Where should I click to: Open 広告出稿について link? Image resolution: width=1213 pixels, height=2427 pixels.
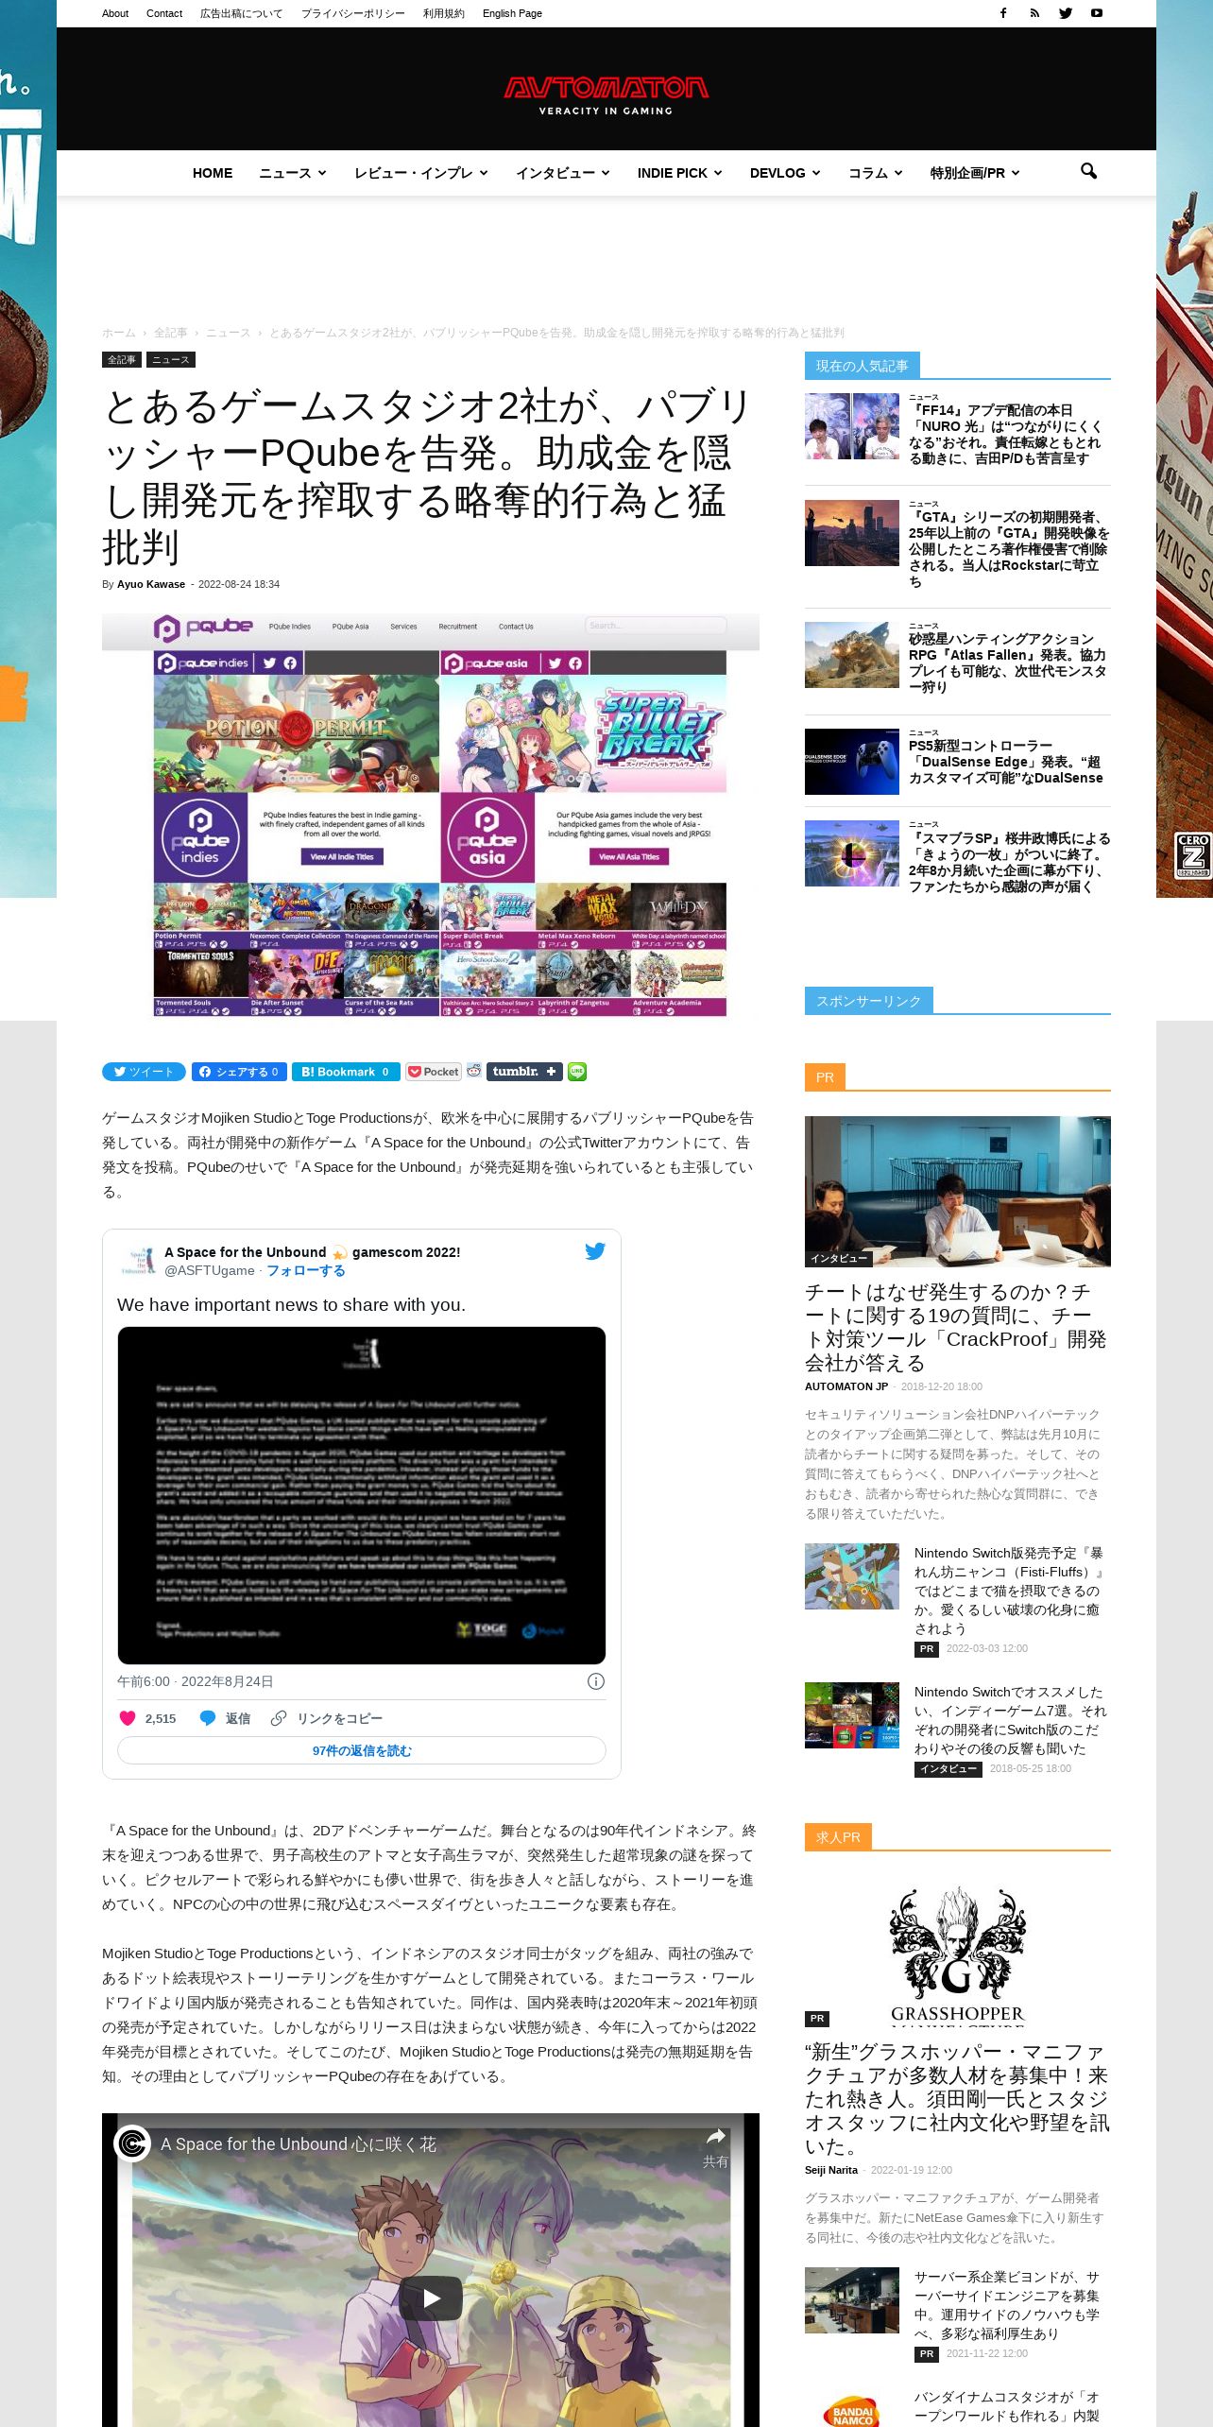(x=241, y=13)
